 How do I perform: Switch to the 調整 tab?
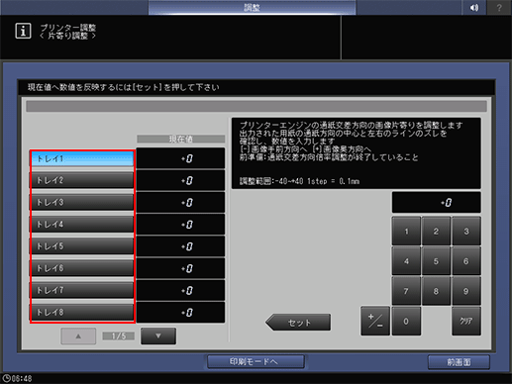(x=252, y=7)
